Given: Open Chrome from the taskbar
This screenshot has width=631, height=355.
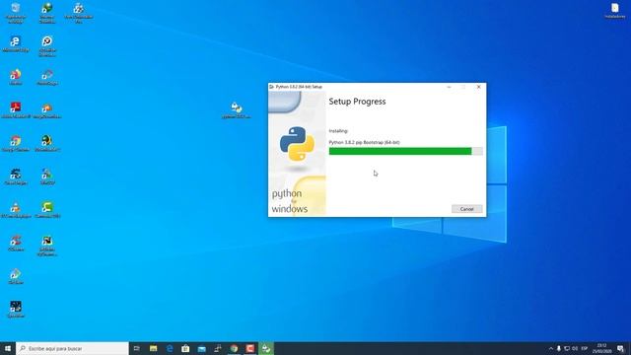Looking at the screenshot, I should pos(234,348).
